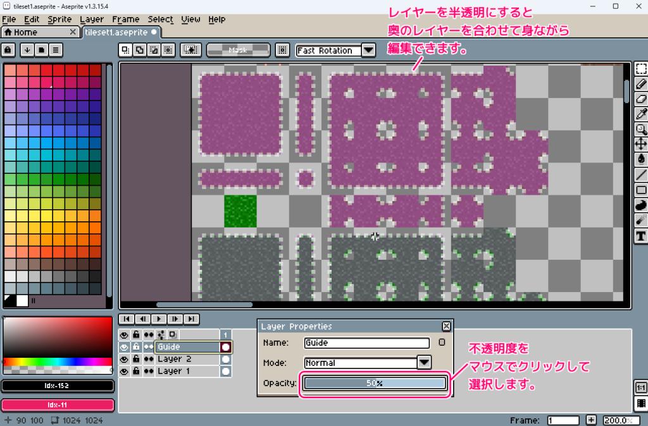Select the Spray tool
Viewport: 648px width, 426px height.
point(640,221)
